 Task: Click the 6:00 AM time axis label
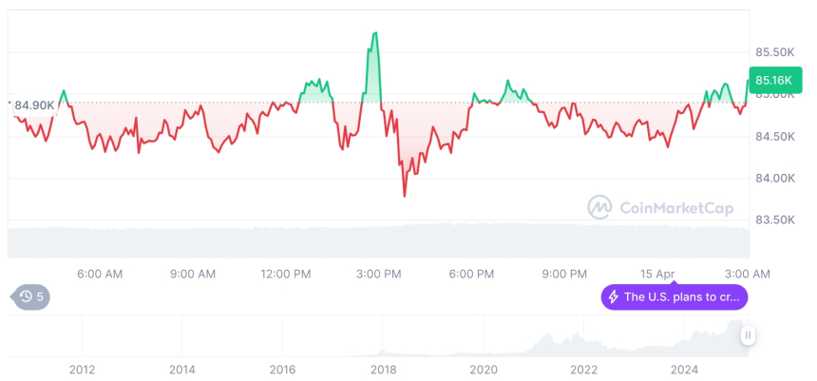click(x=100, y=274)
